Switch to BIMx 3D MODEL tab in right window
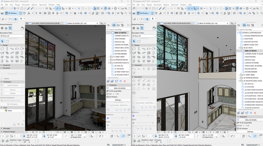Screen dimensions: 263x146 [212, 23]
